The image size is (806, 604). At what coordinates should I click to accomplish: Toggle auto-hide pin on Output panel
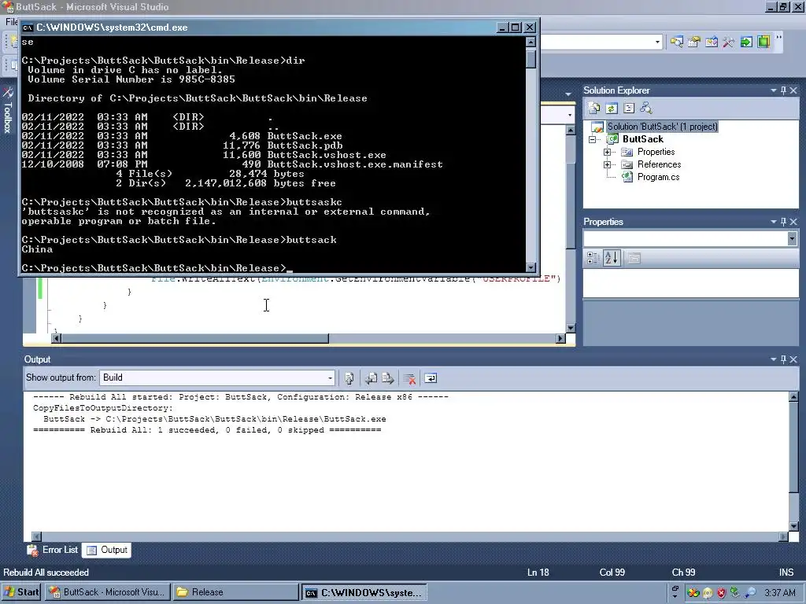coord(783,359)
